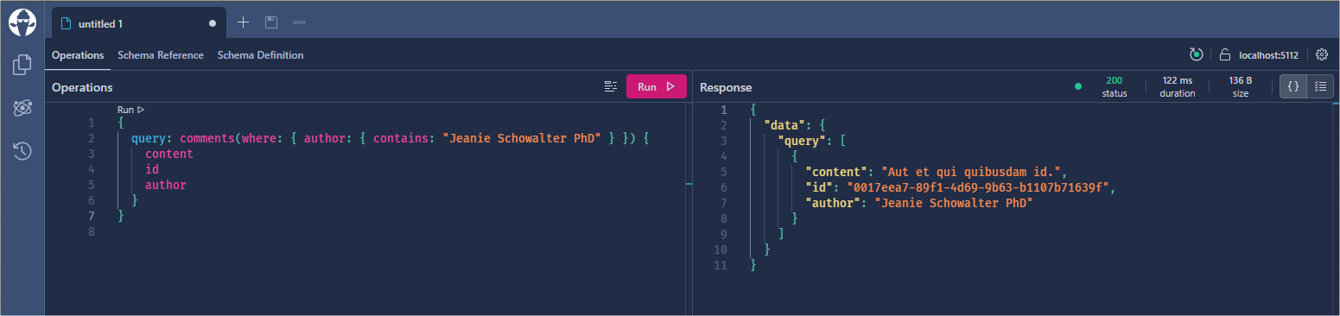Place cursor on 'content' field in query
Image resolution: width=1340 pixels, height=316 pixels.
click(168, 154)
